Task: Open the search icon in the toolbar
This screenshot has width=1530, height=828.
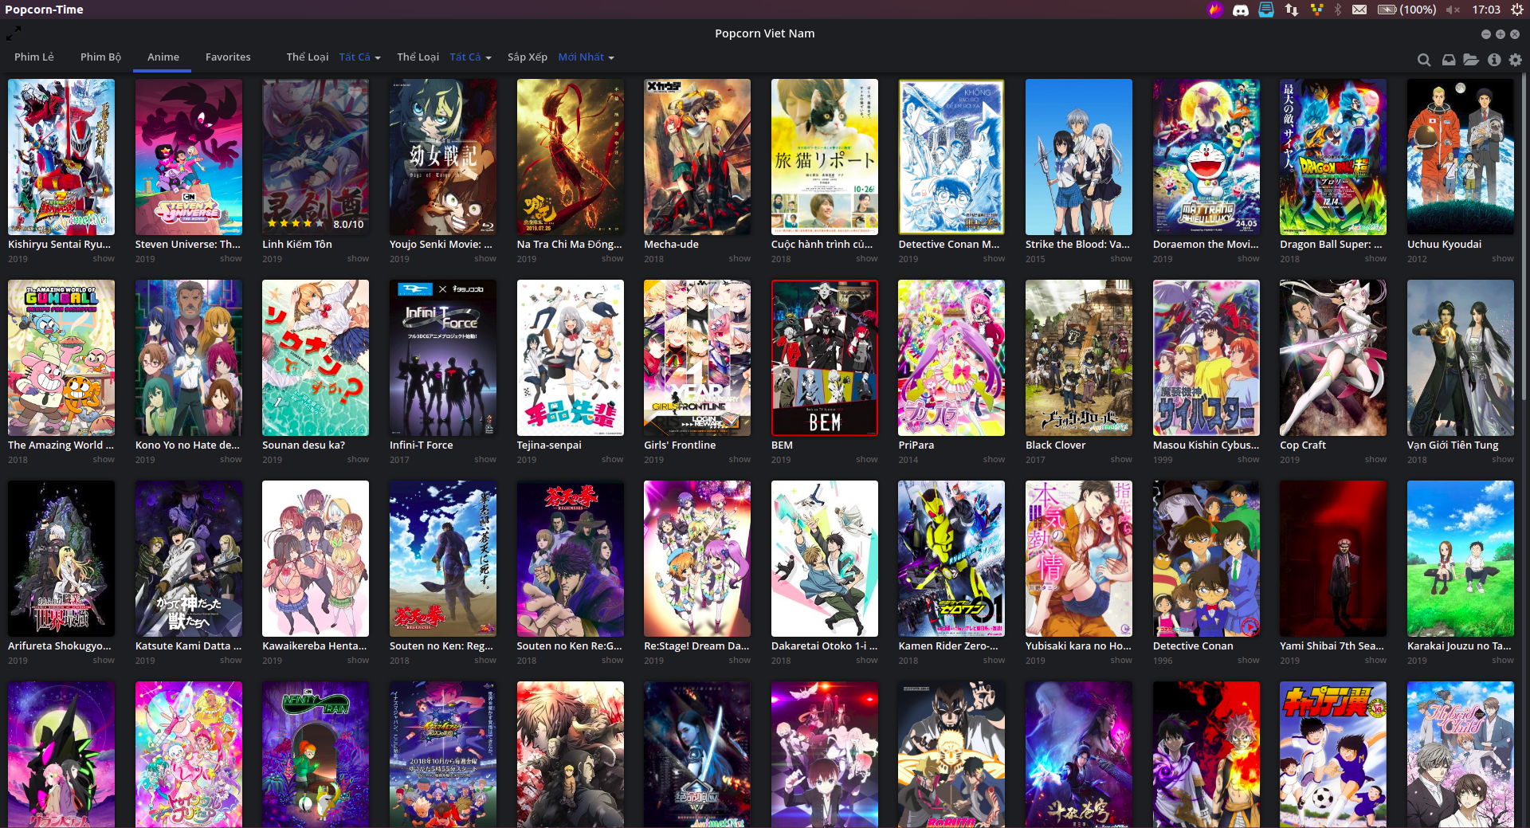Action: 1423,60
